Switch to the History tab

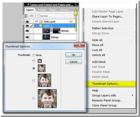[64, 10]
